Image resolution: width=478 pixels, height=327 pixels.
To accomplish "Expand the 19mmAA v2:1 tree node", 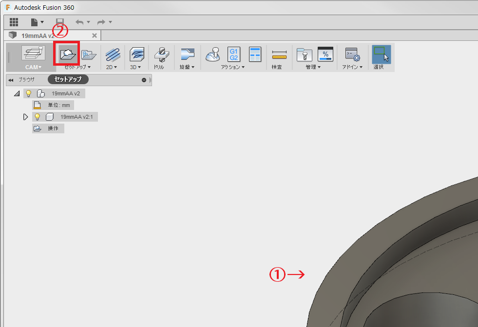I will [26, 117].
